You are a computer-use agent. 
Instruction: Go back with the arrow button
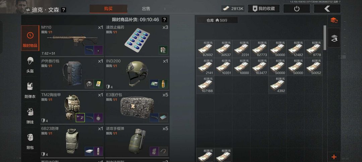[327, 9]
